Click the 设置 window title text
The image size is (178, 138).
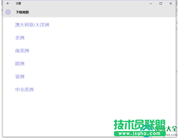[x=18, y=3]
